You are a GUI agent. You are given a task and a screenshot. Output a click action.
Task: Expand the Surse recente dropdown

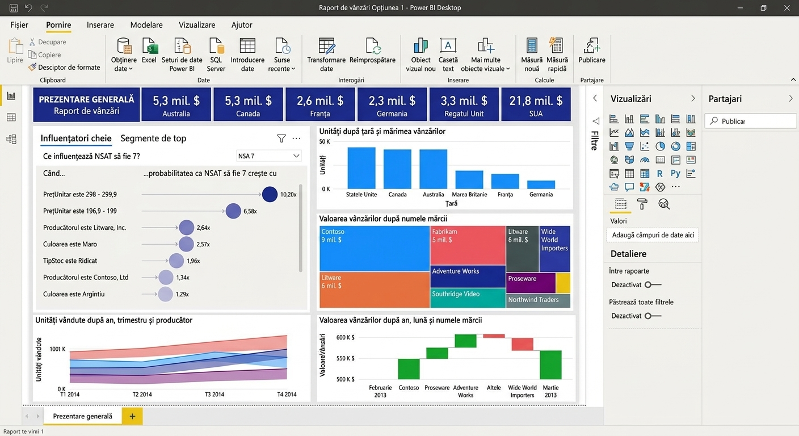[281, 55]
